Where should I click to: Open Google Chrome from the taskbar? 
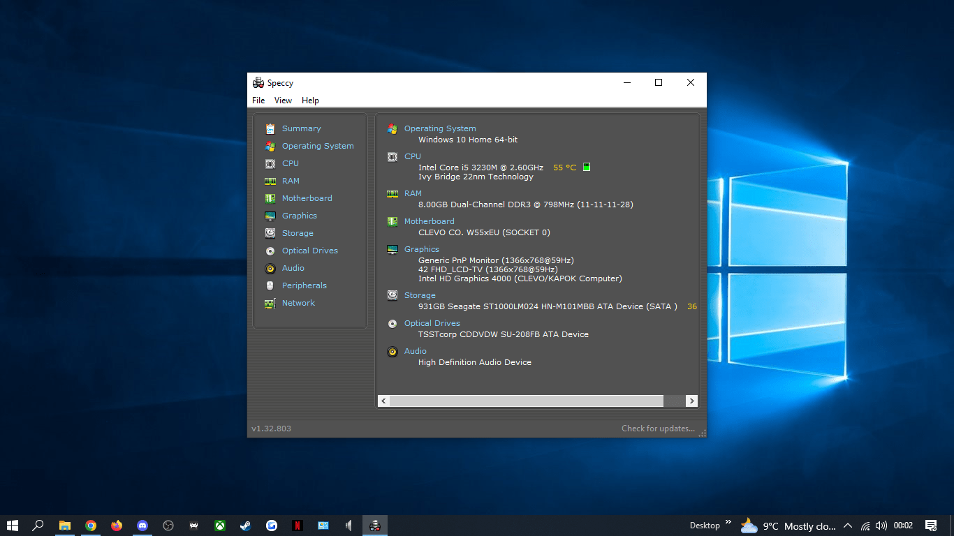[91, 526]
